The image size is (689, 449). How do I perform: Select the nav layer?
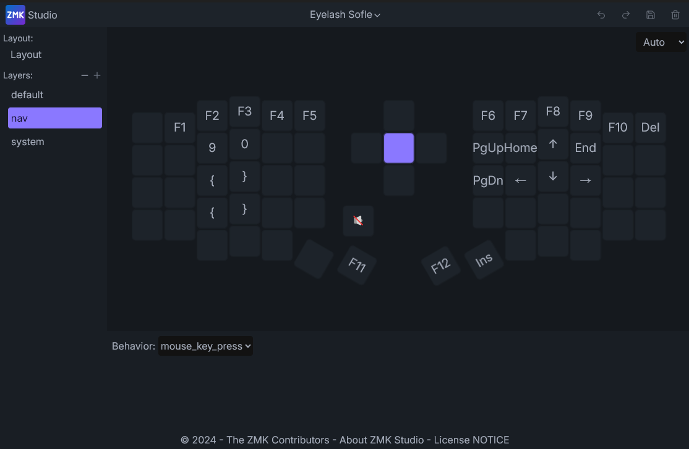55,118
